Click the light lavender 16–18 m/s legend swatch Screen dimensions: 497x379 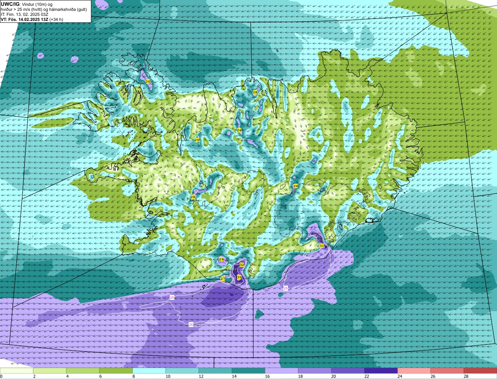coord(282,371)
